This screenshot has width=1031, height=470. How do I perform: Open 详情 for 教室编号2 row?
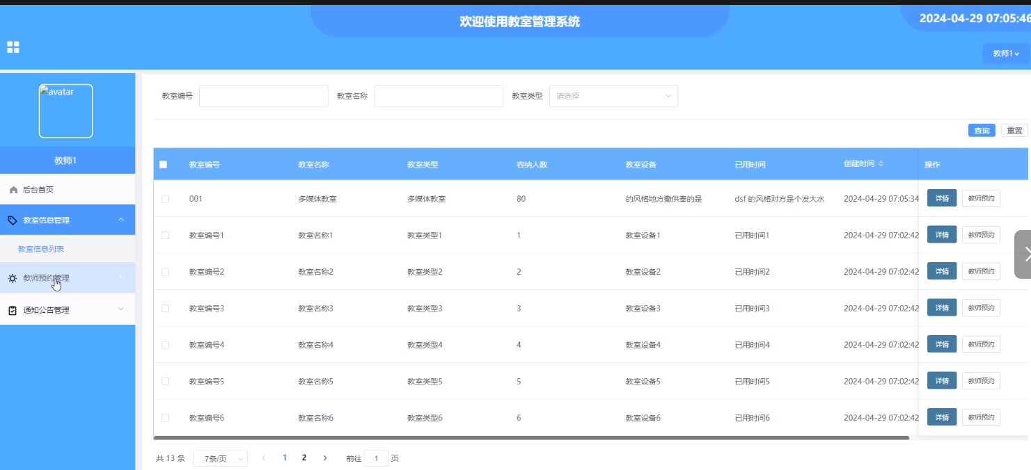click(942, 271)
